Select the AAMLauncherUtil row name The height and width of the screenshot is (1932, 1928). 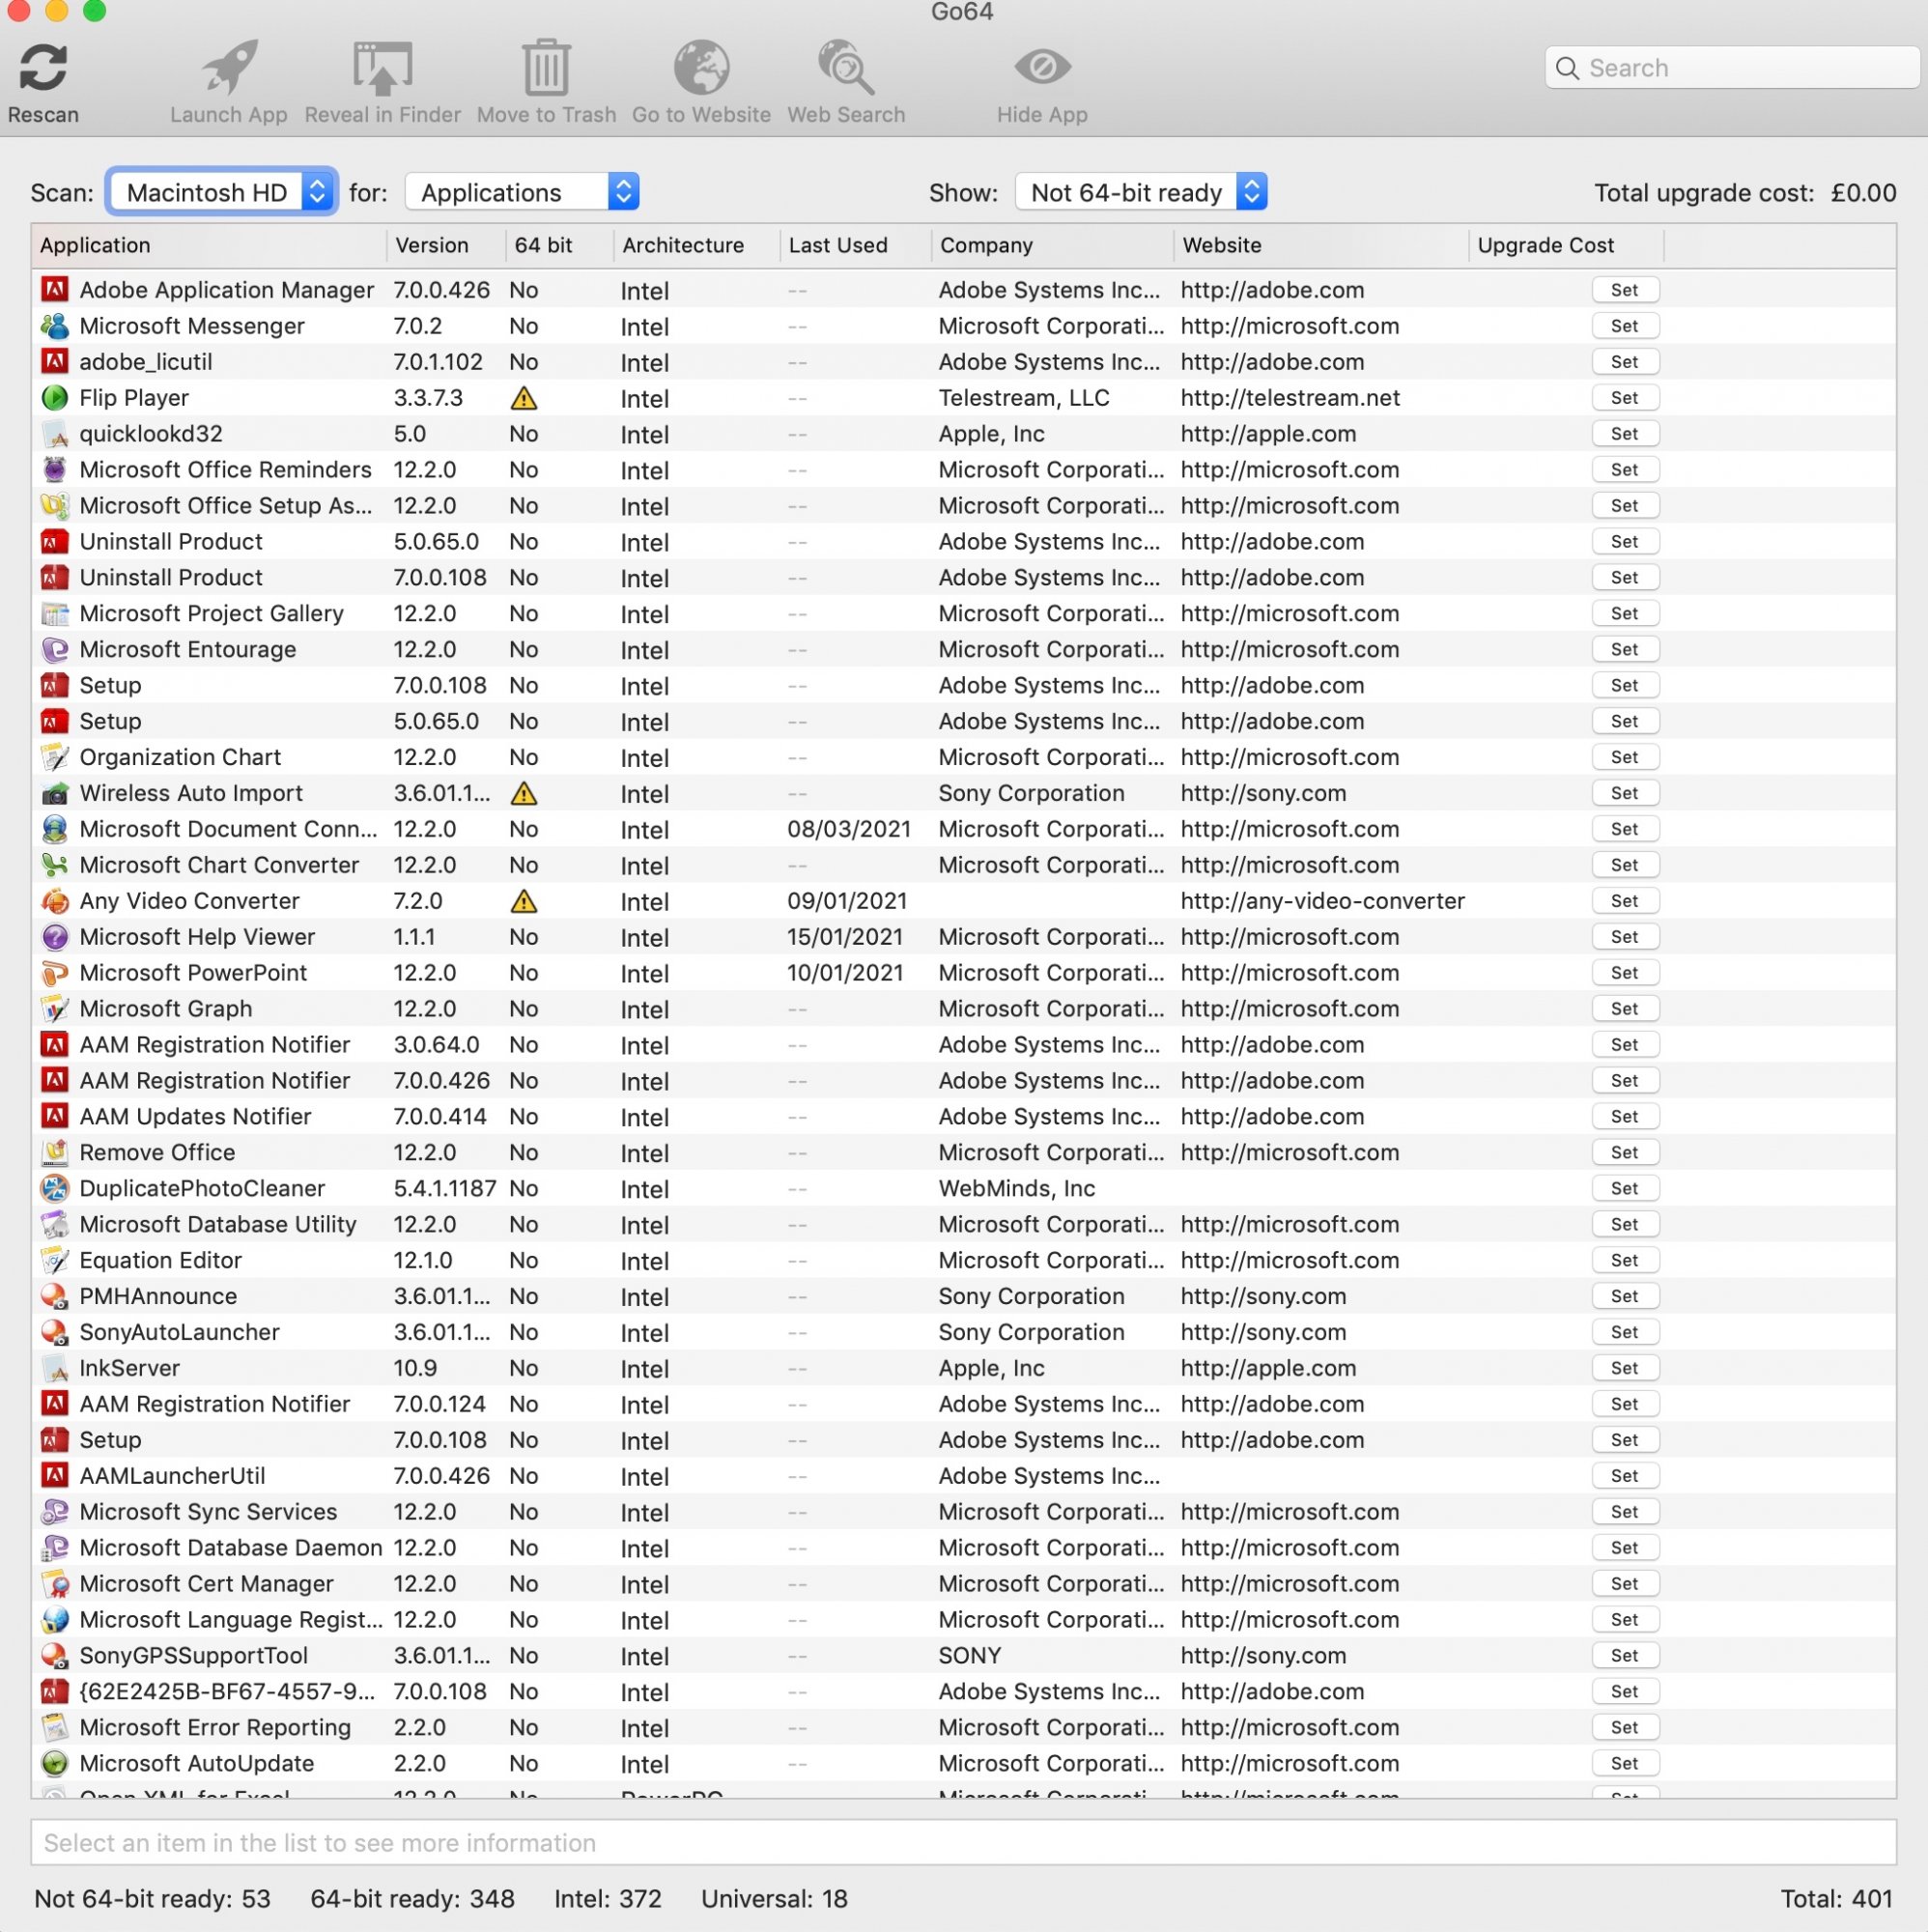click(x=172, y=1477)
